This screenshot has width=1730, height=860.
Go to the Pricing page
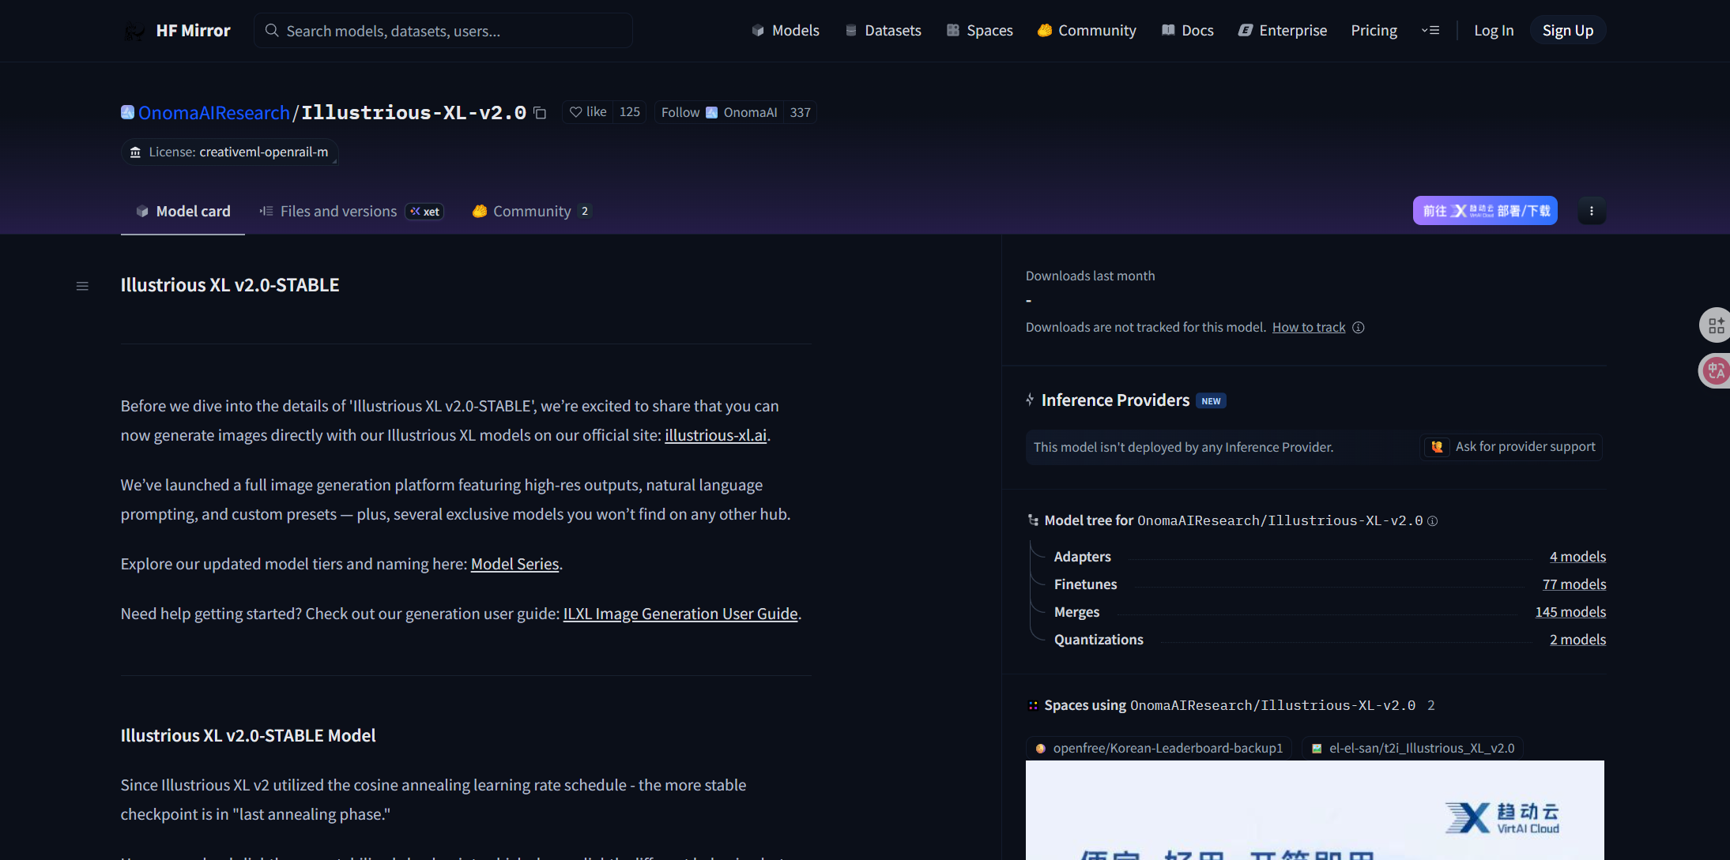1374,31
